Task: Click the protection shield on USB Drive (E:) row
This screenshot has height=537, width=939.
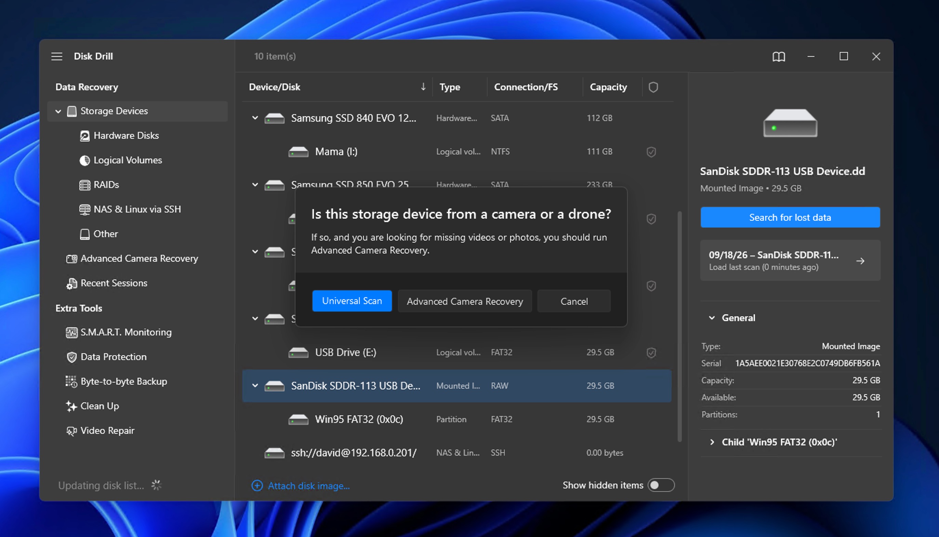Action: click(651, 352)
